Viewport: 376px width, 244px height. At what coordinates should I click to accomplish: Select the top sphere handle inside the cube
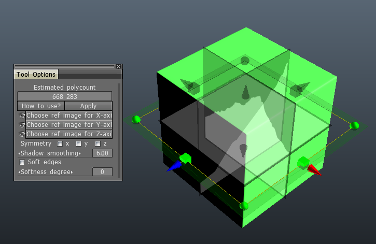click(x=245, y=61)
